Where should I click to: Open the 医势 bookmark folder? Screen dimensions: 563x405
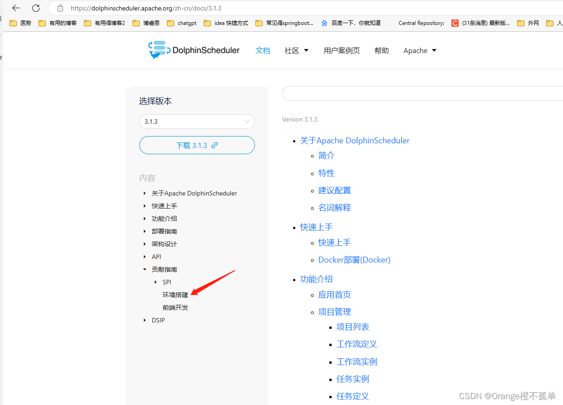pyautogui.click(x=20, y=23)
